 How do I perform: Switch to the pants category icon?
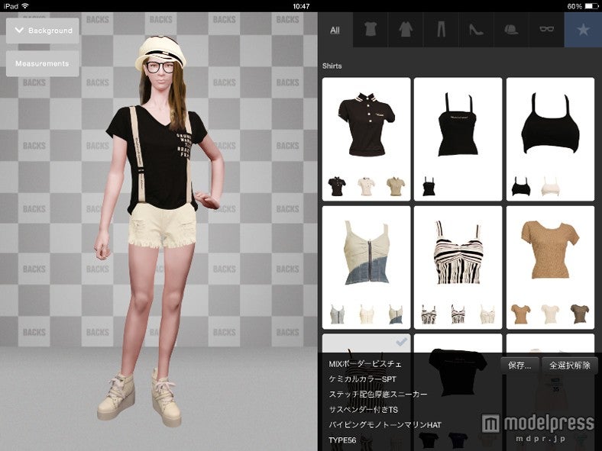(x=440, y=30)
